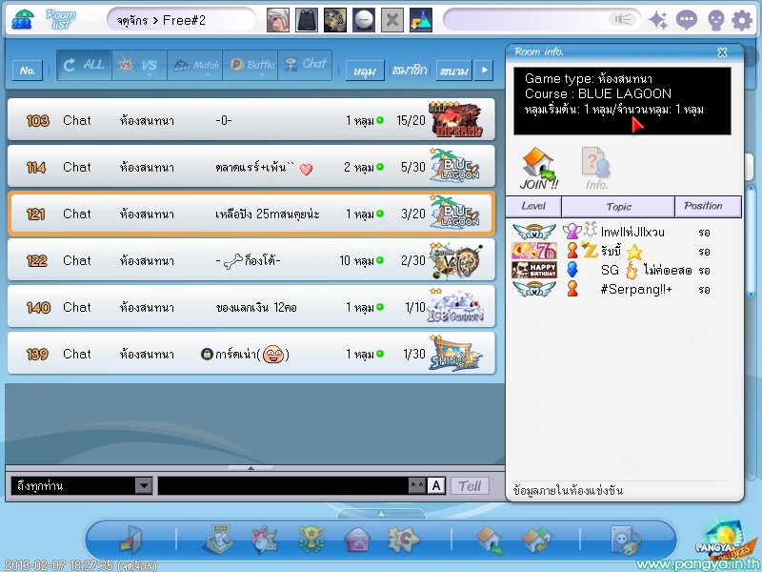Select room 114 with heart in title

point(251,166)
